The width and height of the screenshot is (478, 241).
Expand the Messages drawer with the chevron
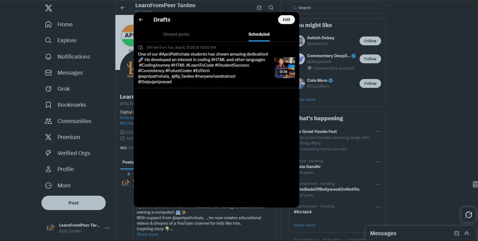pos(466,233)
